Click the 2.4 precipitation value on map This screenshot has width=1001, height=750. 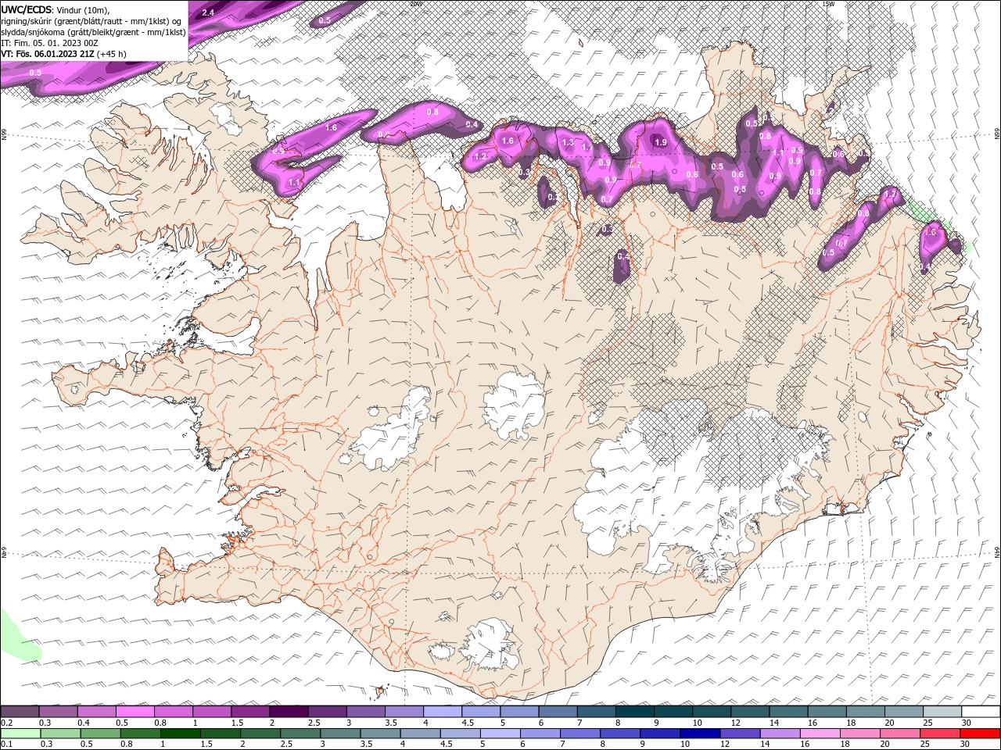pyautogui.click(x=208, y=13)
